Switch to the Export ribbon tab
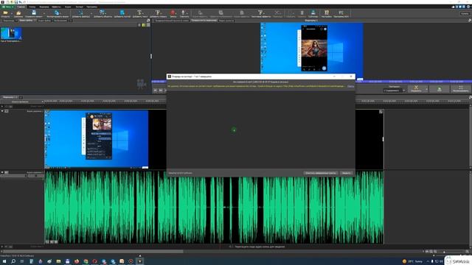The image size is (472, 265). (80, 7)
